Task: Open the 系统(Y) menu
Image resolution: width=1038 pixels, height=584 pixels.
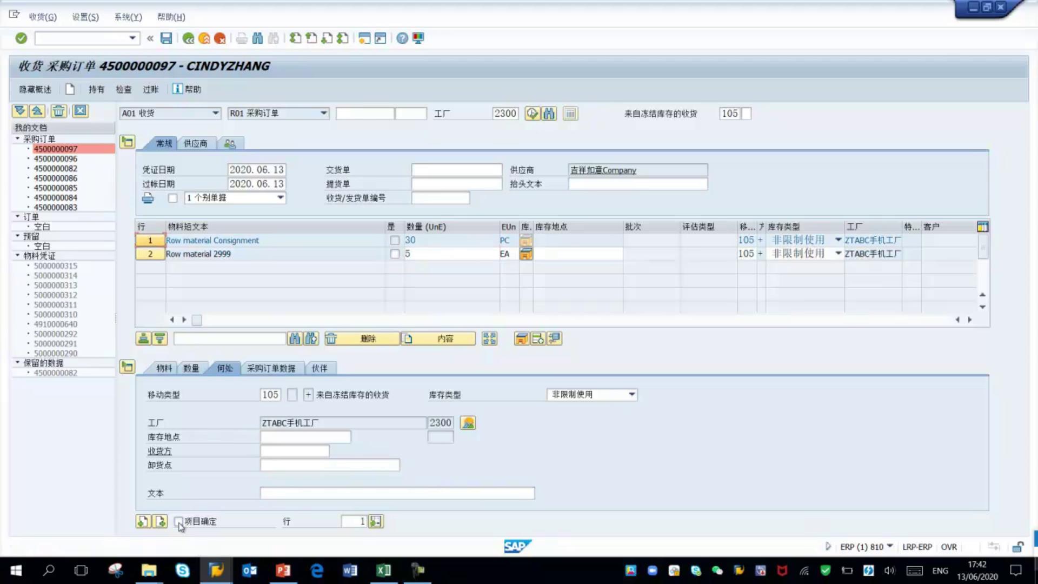Action: (128, 17)
